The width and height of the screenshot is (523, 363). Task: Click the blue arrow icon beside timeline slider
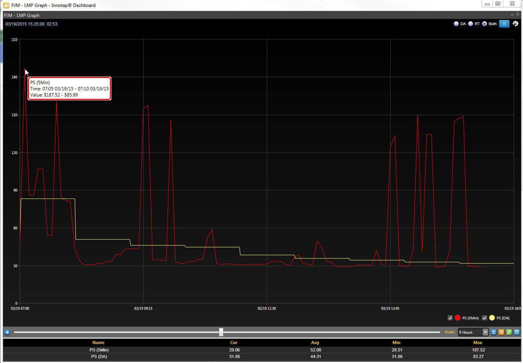coord(7,332)
